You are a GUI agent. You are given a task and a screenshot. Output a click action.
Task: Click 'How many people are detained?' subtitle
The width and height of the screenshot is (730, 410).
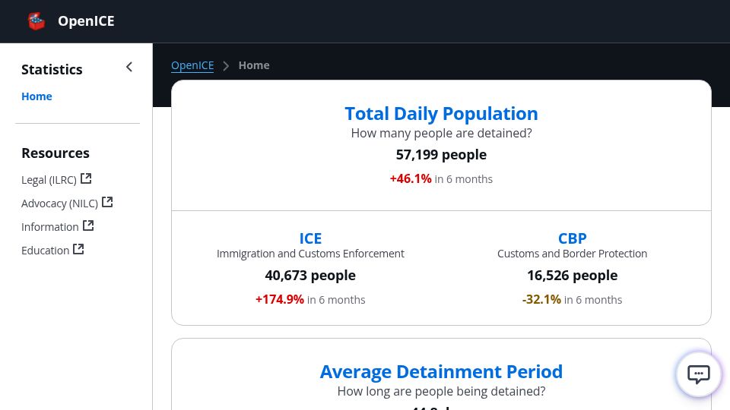click(x=441, y=134)
